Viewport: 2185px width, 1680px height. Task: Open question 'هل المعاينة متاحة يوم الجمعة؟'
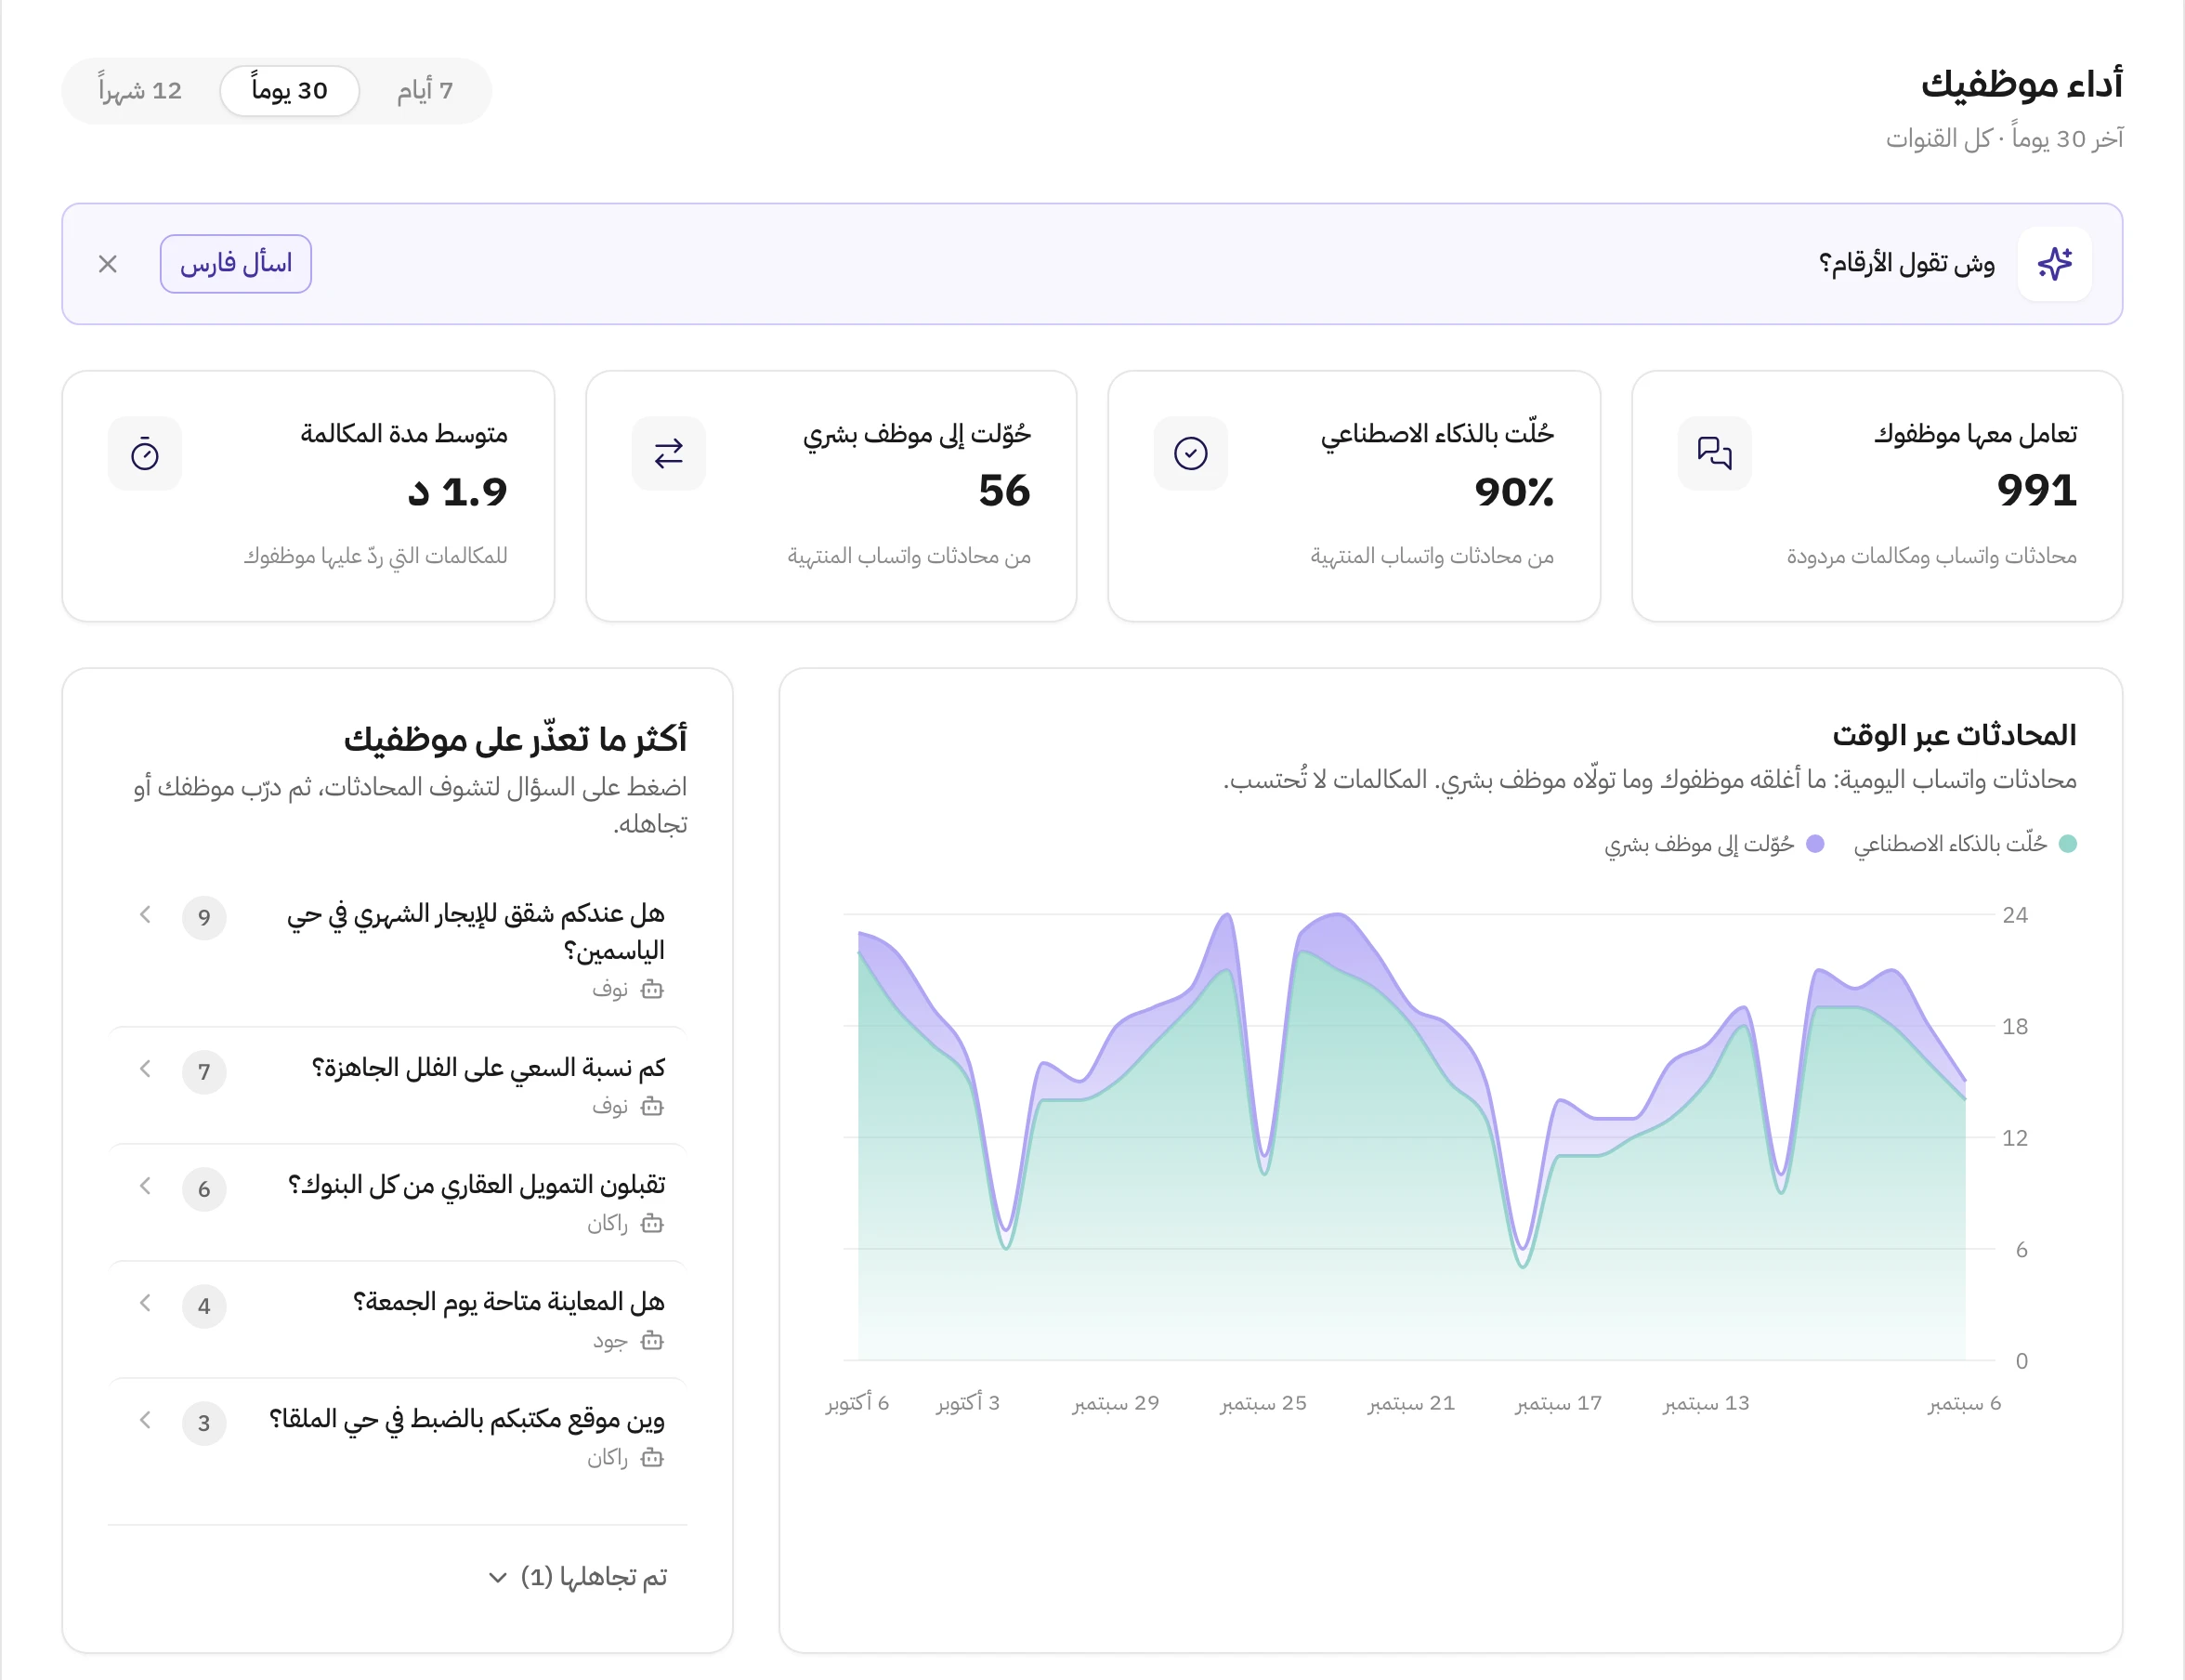tap(398, 1319)
